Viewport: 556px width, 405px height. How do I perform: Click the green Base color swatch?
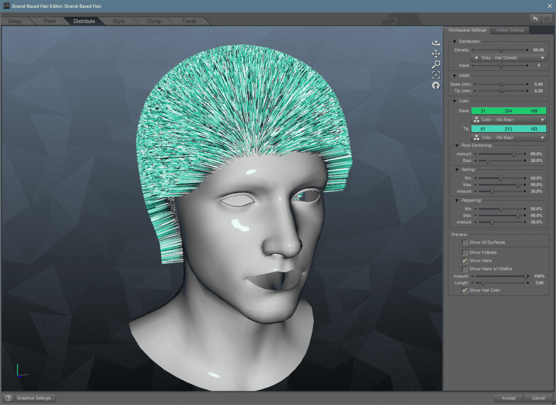click(x=509, y=111)
